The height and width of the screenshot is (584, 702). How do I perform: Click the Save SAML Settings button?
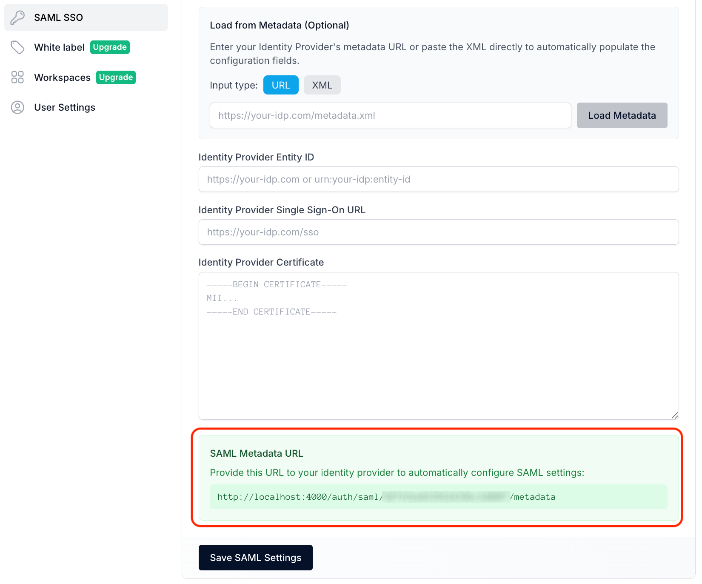pyautogui.click(x=255, y=558)
